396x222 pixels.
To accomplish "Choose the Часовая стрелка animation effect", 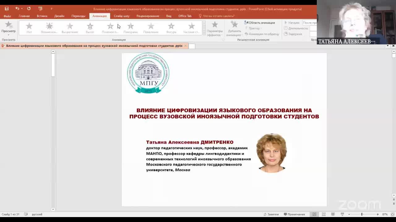I will pyautogui.click(x=191, y=28).
